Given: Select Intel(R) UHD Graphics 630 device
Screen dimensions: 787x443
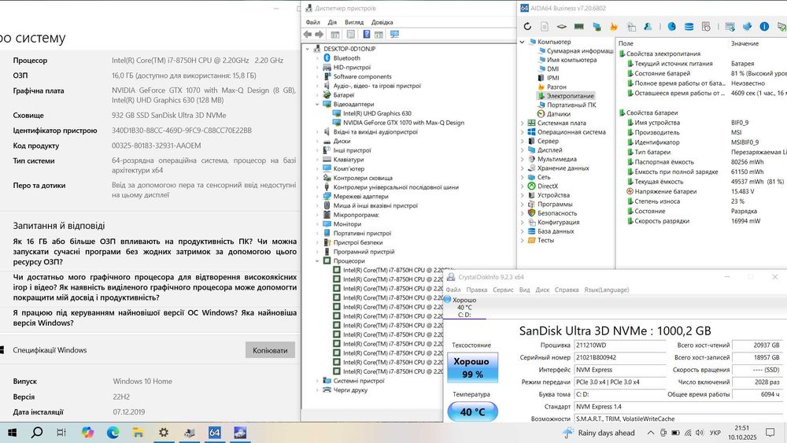Looking at the screenshot, I should pos(377,113).
